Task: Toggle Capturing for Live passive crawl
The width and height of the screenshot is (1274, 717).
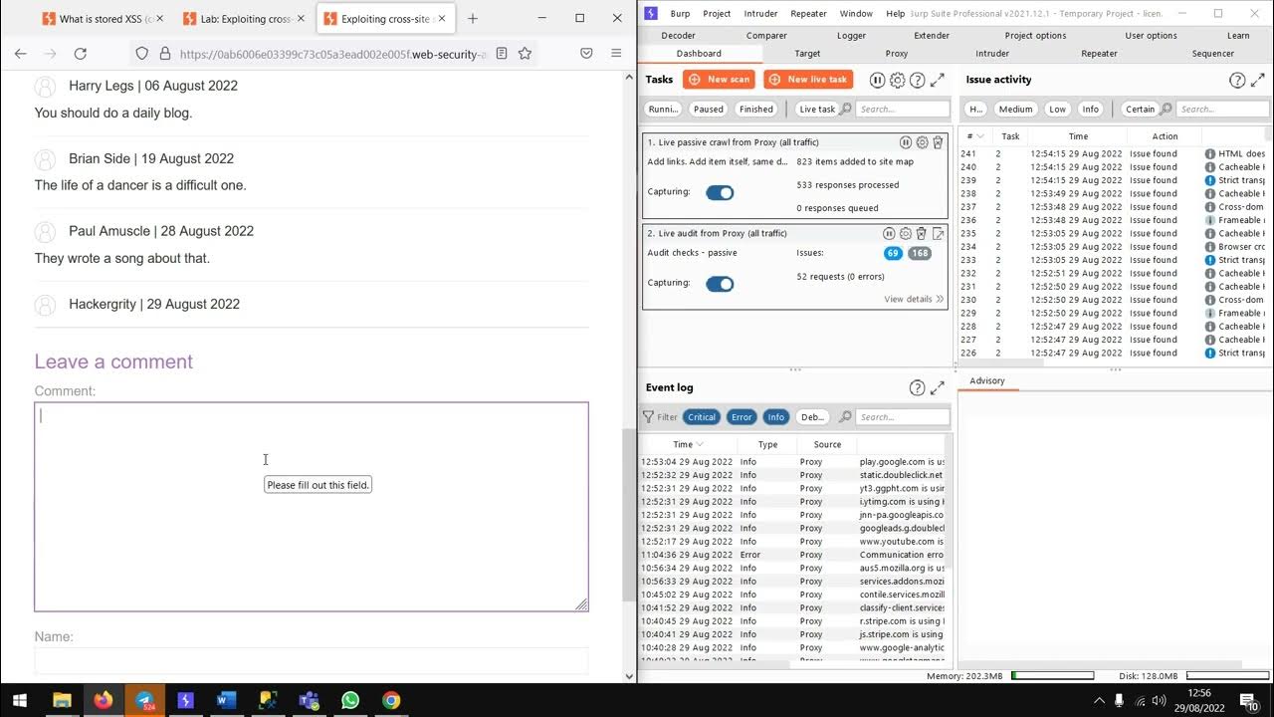Action: pos(720,192)
